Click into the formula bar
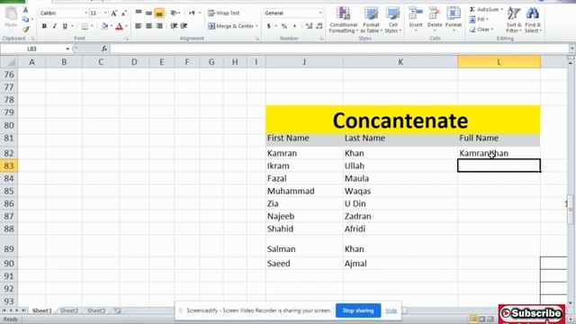 [x=340, y=49]
